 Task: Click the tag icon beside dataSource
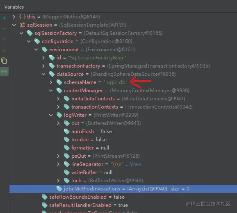click(x=52, y=74)
